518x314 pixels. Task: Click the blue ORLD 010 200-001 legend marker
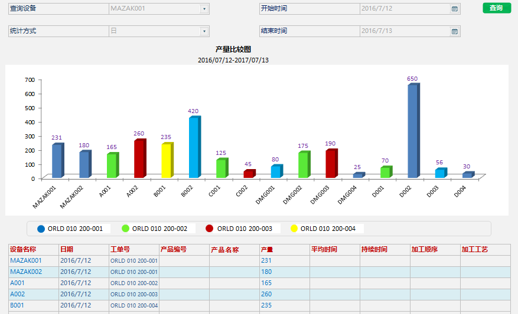coord(41,229)
